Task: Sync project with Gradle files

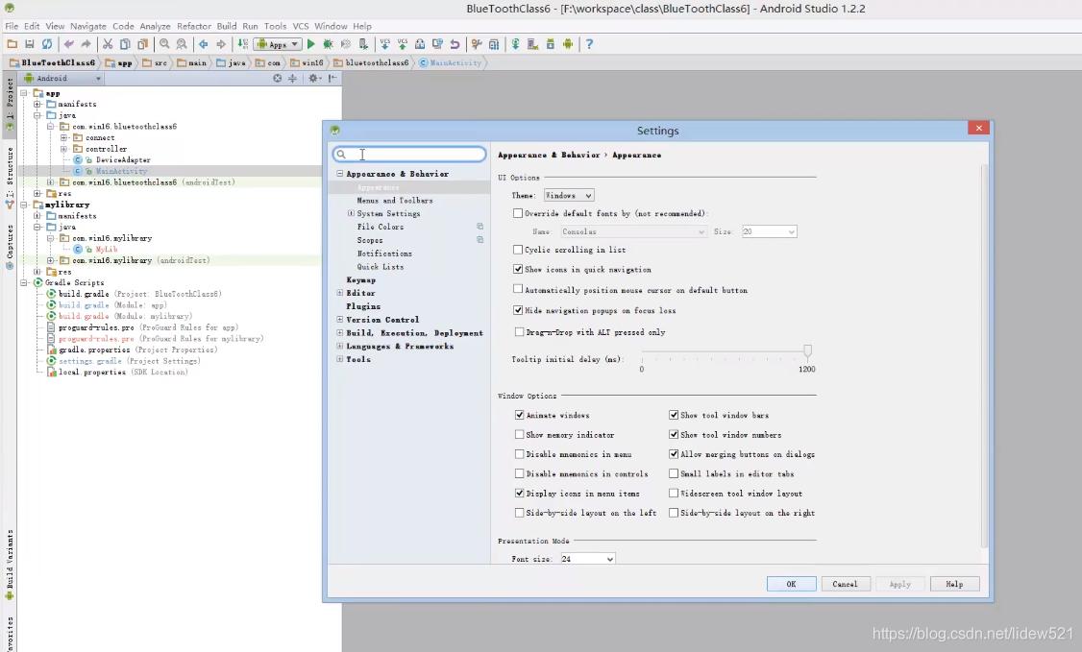Action: [516, 43]
